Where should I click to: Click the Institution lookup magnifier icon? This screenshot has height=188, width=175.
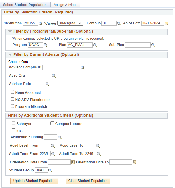click(40, 23)
